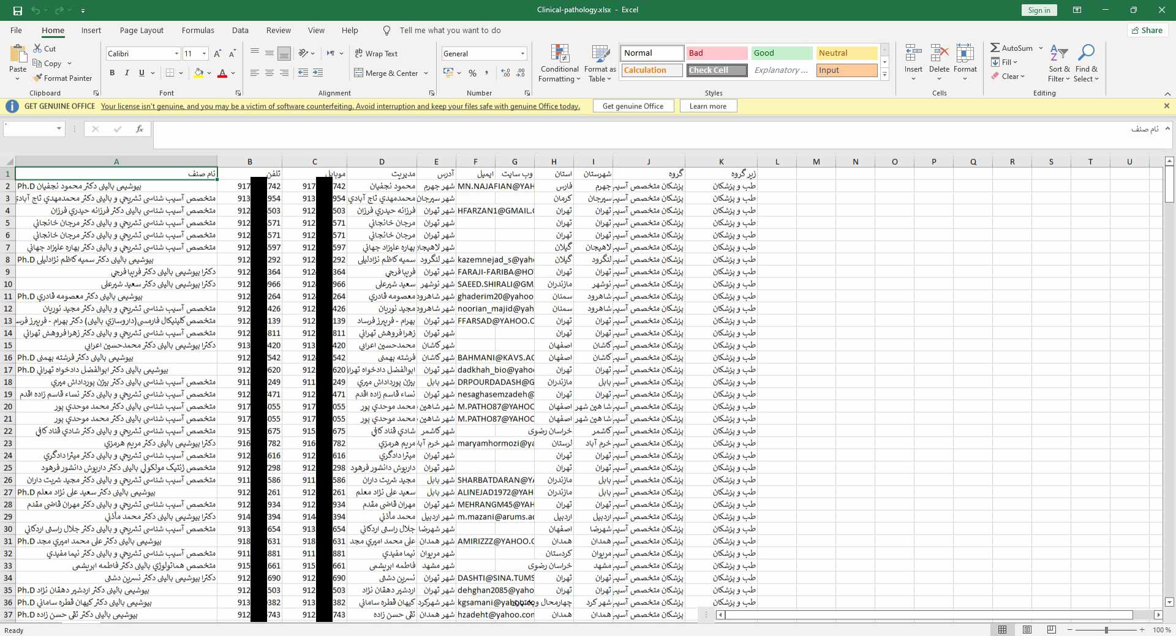Screen dimensions: 1176x636
Task: Click the Get genuine Office button
Action: (x=633, y=106)
